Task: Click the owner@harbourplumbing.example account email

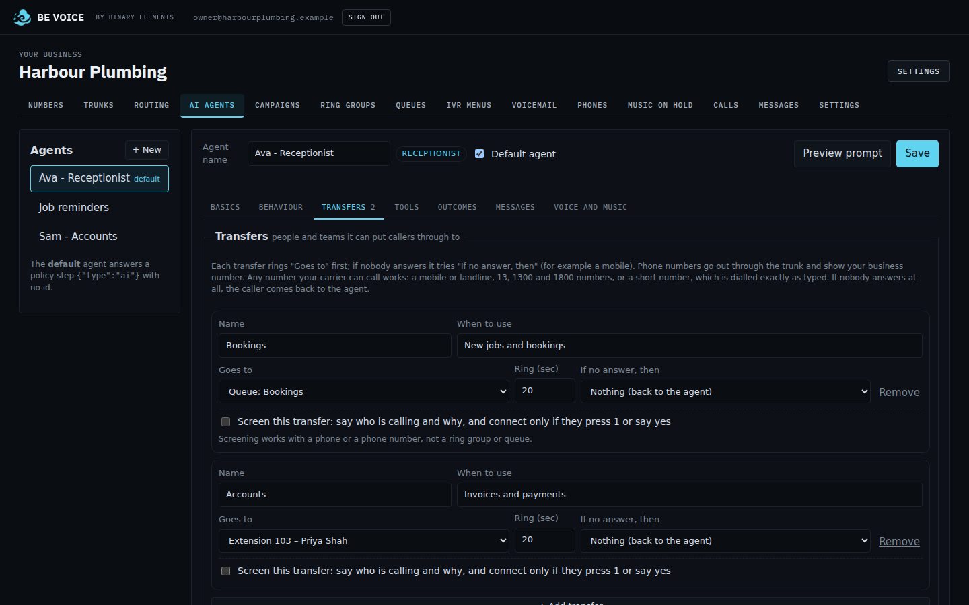Action: tap(263, 17)
